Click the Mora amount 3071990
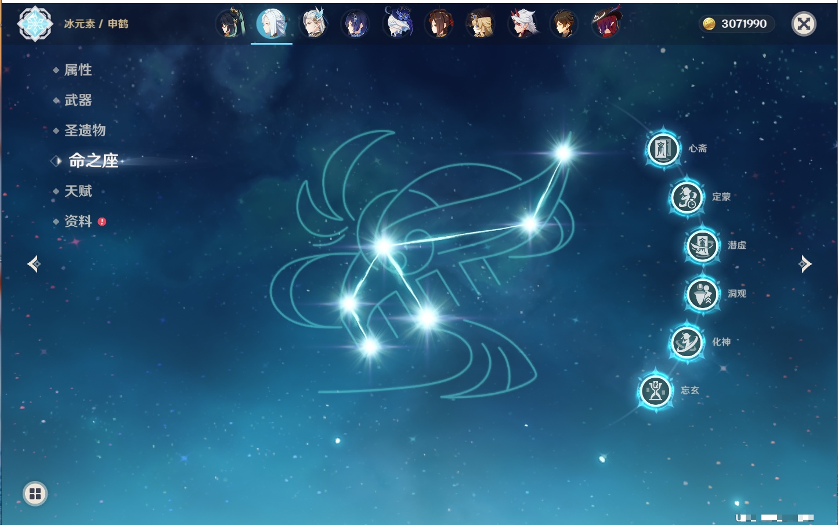 (x=744, y=24)
